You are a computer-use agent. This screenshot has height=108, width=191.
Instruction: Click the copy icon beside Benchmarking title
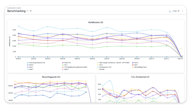pos(31,11)
